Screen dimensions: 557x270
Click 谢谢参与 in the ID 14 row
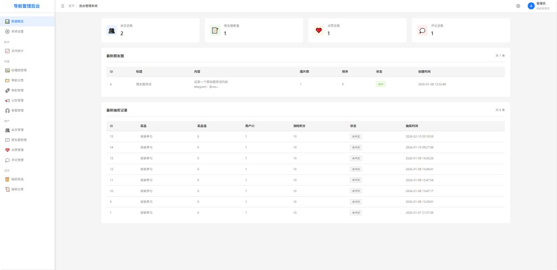(x=146, y=148)
